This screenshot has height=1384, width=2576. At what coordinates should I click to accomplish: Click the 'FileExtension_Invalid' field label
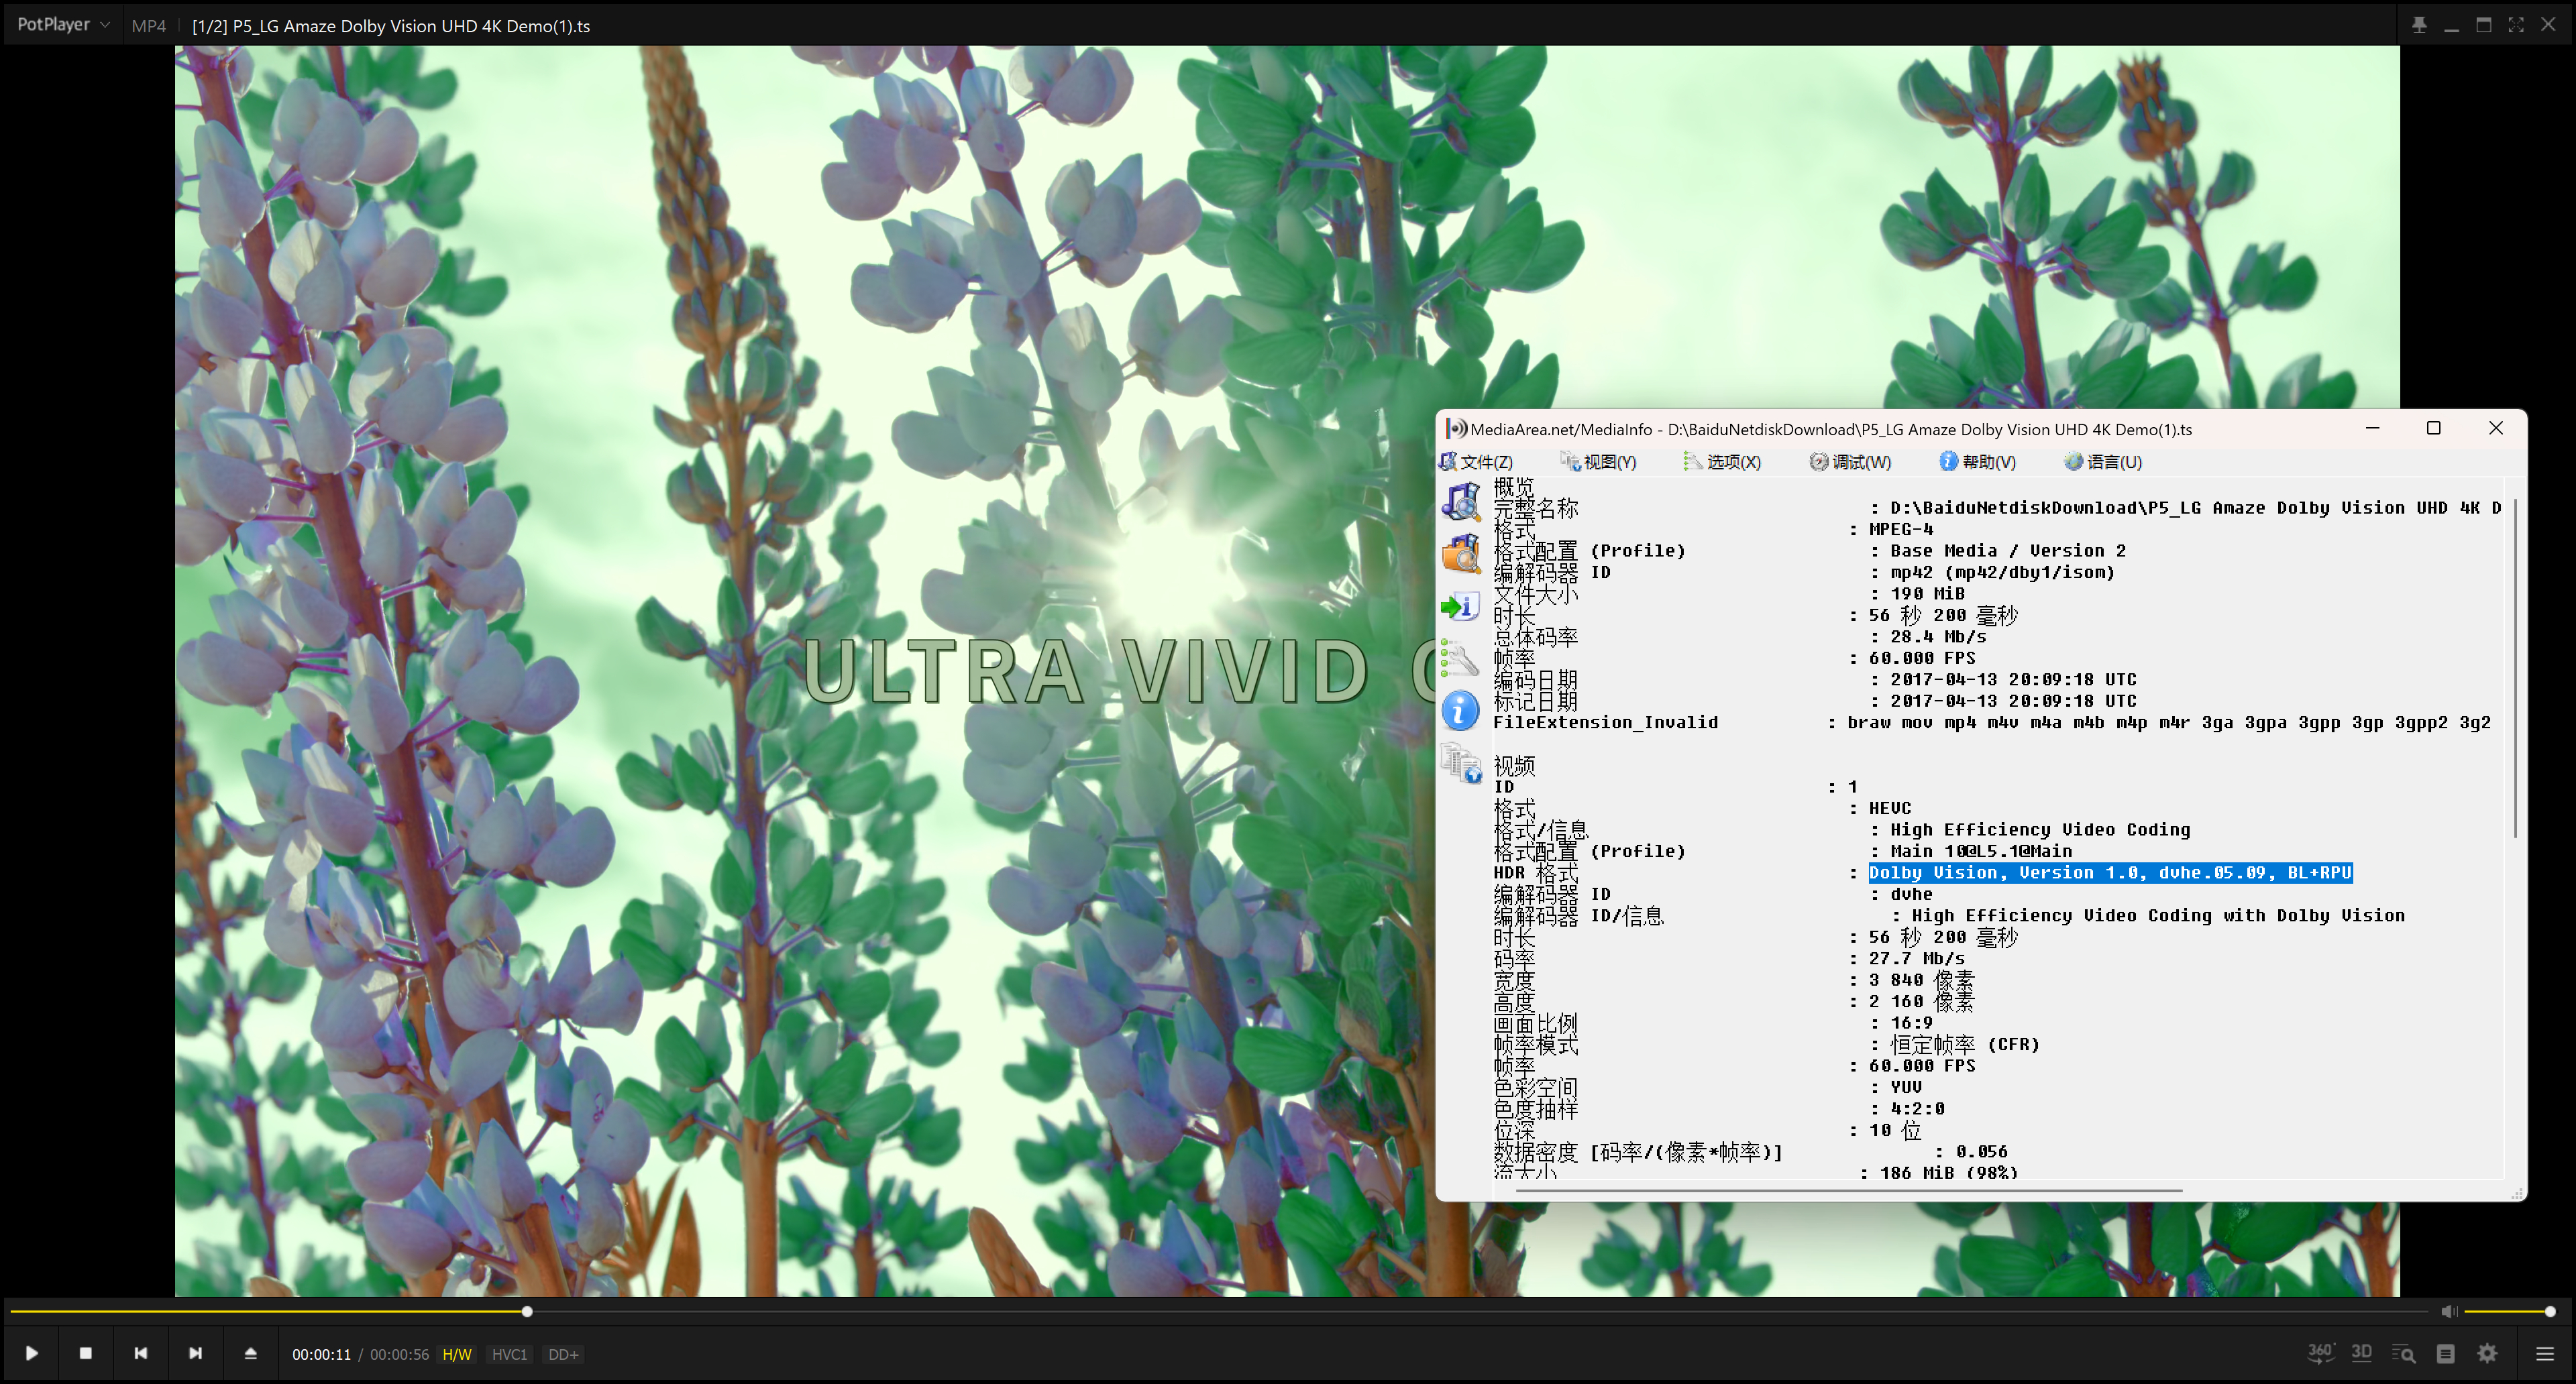(x=1605, y=722)
